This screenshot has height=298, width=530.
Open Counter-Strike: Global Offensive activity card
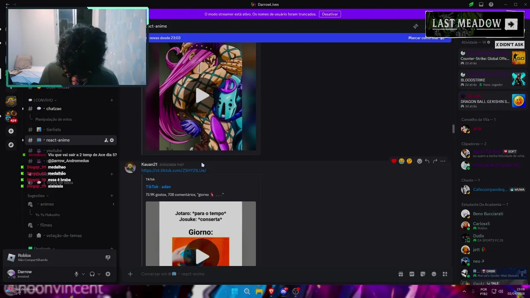(x=493, y=58)
